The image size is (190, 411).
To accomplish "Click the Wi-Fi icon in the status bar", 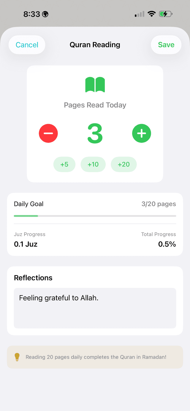I will (x=152, y=14).
